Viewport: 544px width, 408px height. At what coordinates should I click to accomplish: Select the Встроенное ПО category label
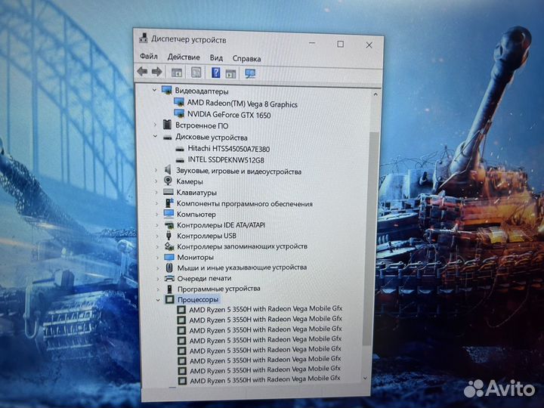(x=202, y=125)
